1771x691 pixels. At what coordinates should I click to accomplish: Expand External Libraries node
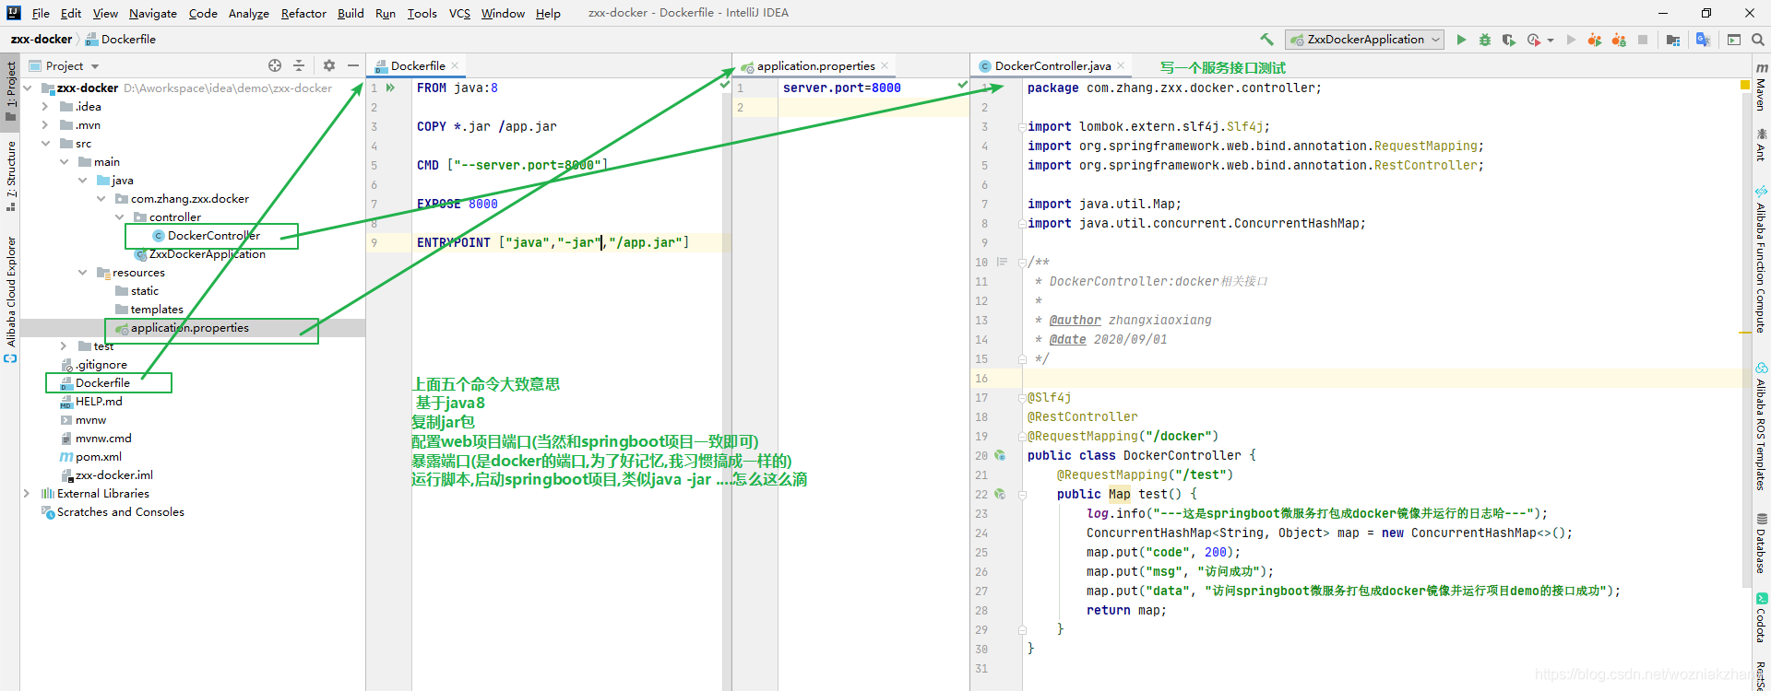[x=28, y=494]
